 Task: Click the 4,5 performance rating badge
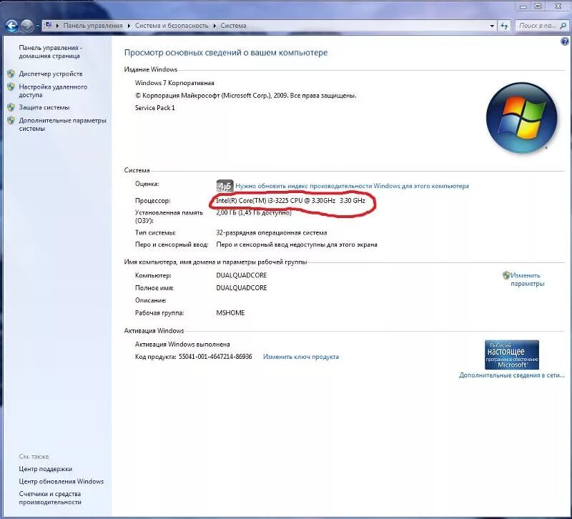[x=225, y=186]
